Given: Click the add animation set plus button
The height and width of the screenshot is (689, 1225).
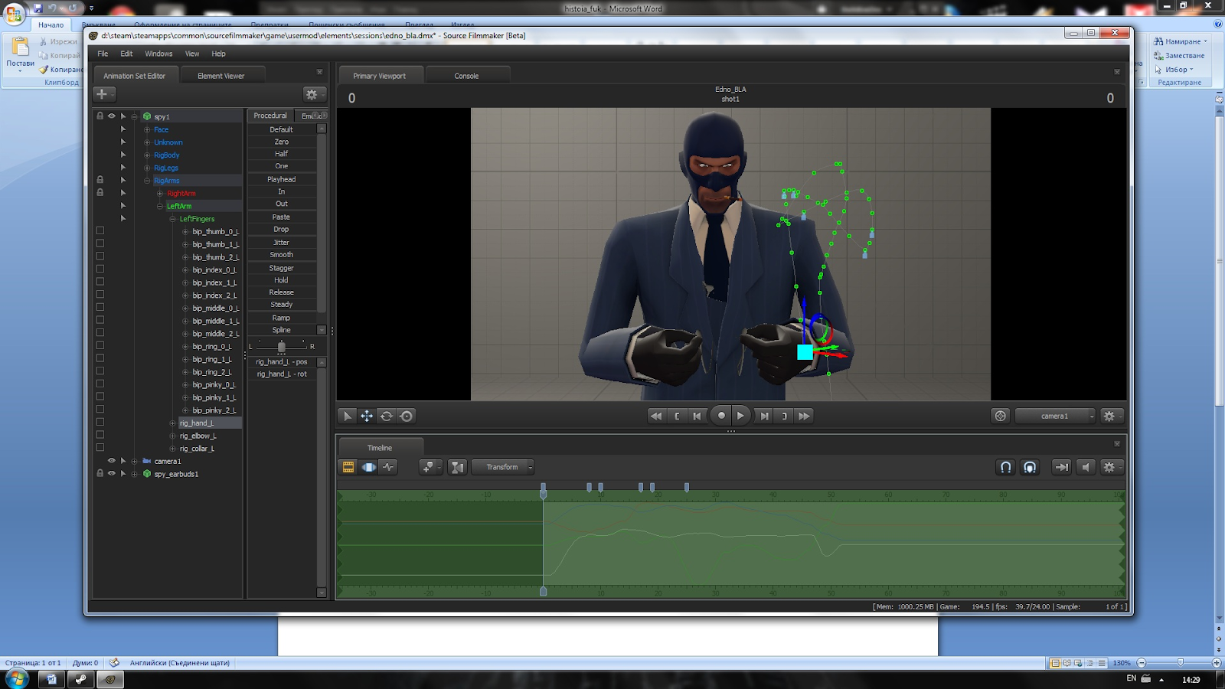Looking at the screenshot, I should point(103,94).
